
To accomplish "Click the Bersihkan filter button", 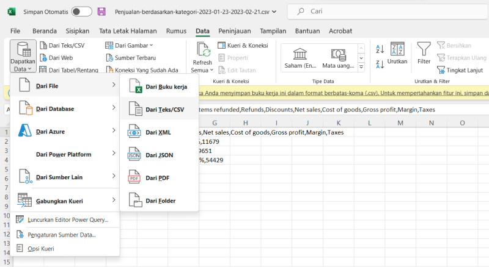I will pos(454,46).
